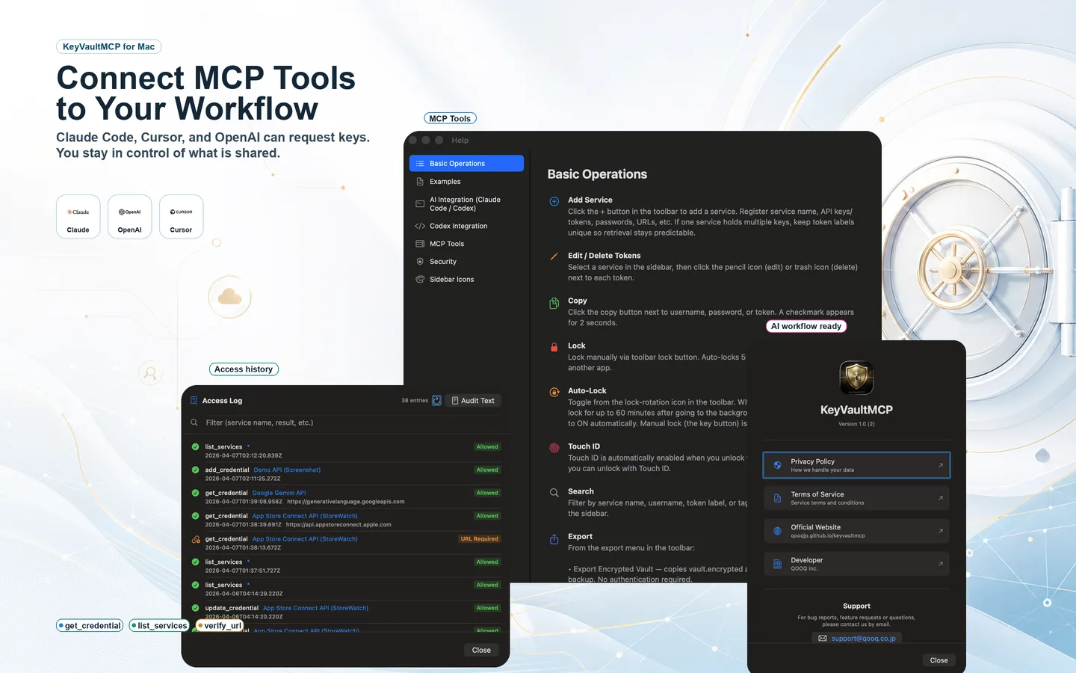1076x673 pixels.
Task: Click the Google Gemini API service link
Action: [279, 493]
